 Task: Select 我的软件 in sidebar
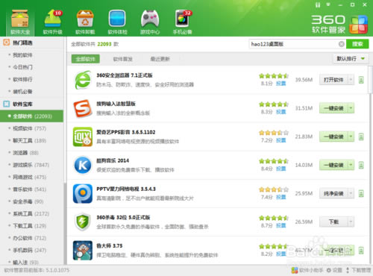pyautogui.click(x=22, y=55)
